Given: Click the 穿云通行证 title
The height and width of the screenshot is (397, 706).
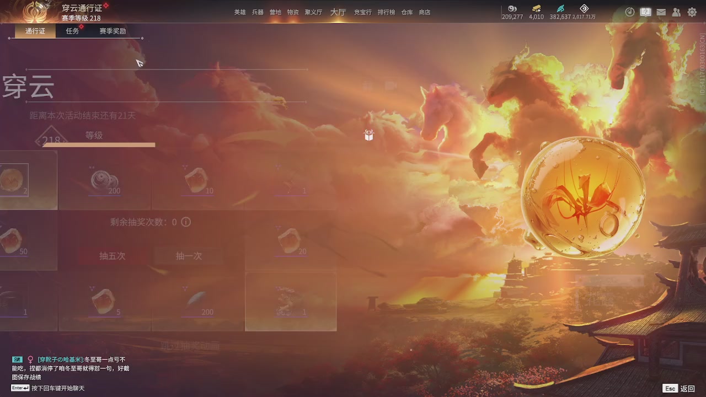Looking at the screenshot, I should [x=82, y=8].
